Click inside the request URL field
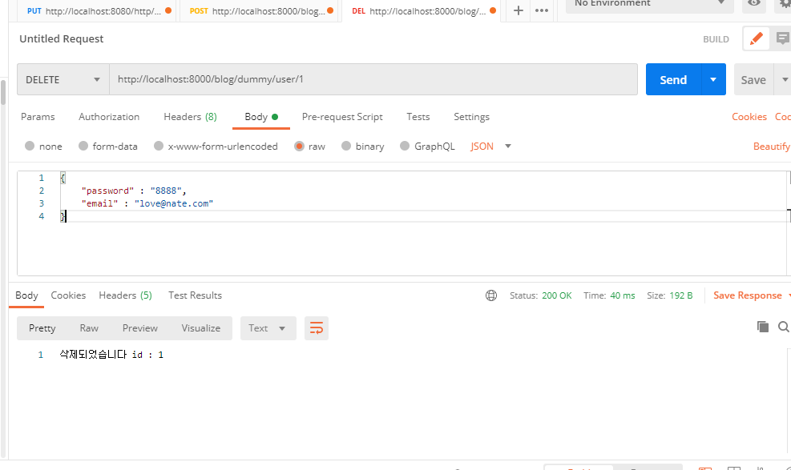Screen dimensions: 791x470 321,79
